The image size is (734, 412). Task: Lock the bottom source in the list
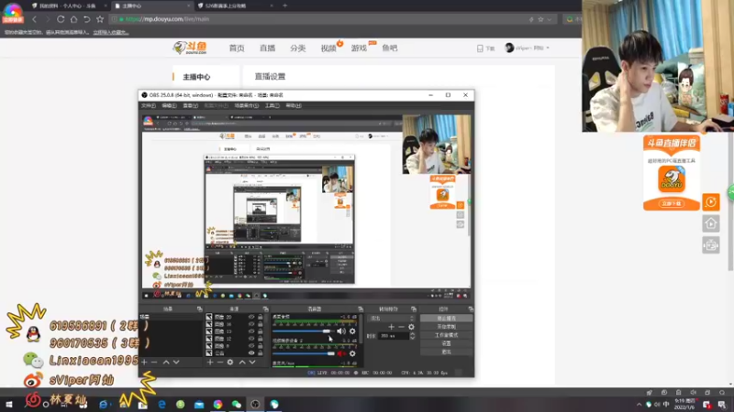click(261, 353)
